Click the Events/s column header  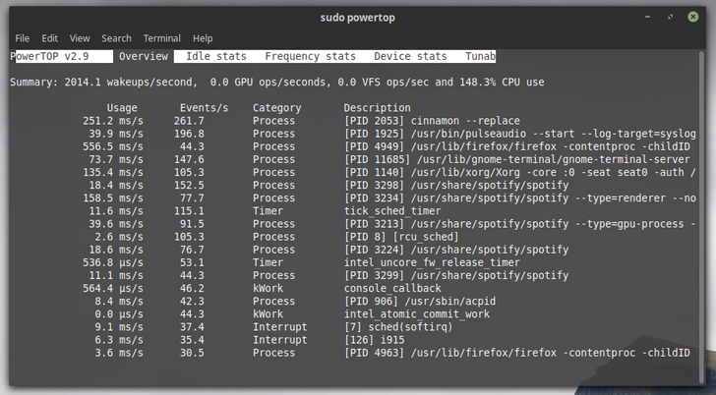click(x=204, y=108)
